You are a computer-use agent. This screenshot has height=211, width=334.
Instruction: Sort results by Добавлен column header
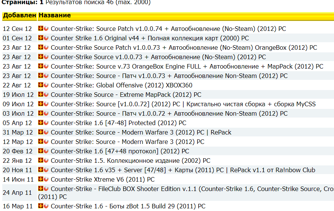[19, 15]
